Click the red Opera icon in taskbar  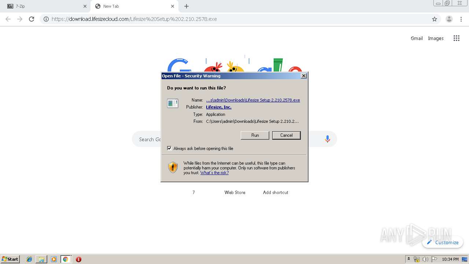(78, 259)
